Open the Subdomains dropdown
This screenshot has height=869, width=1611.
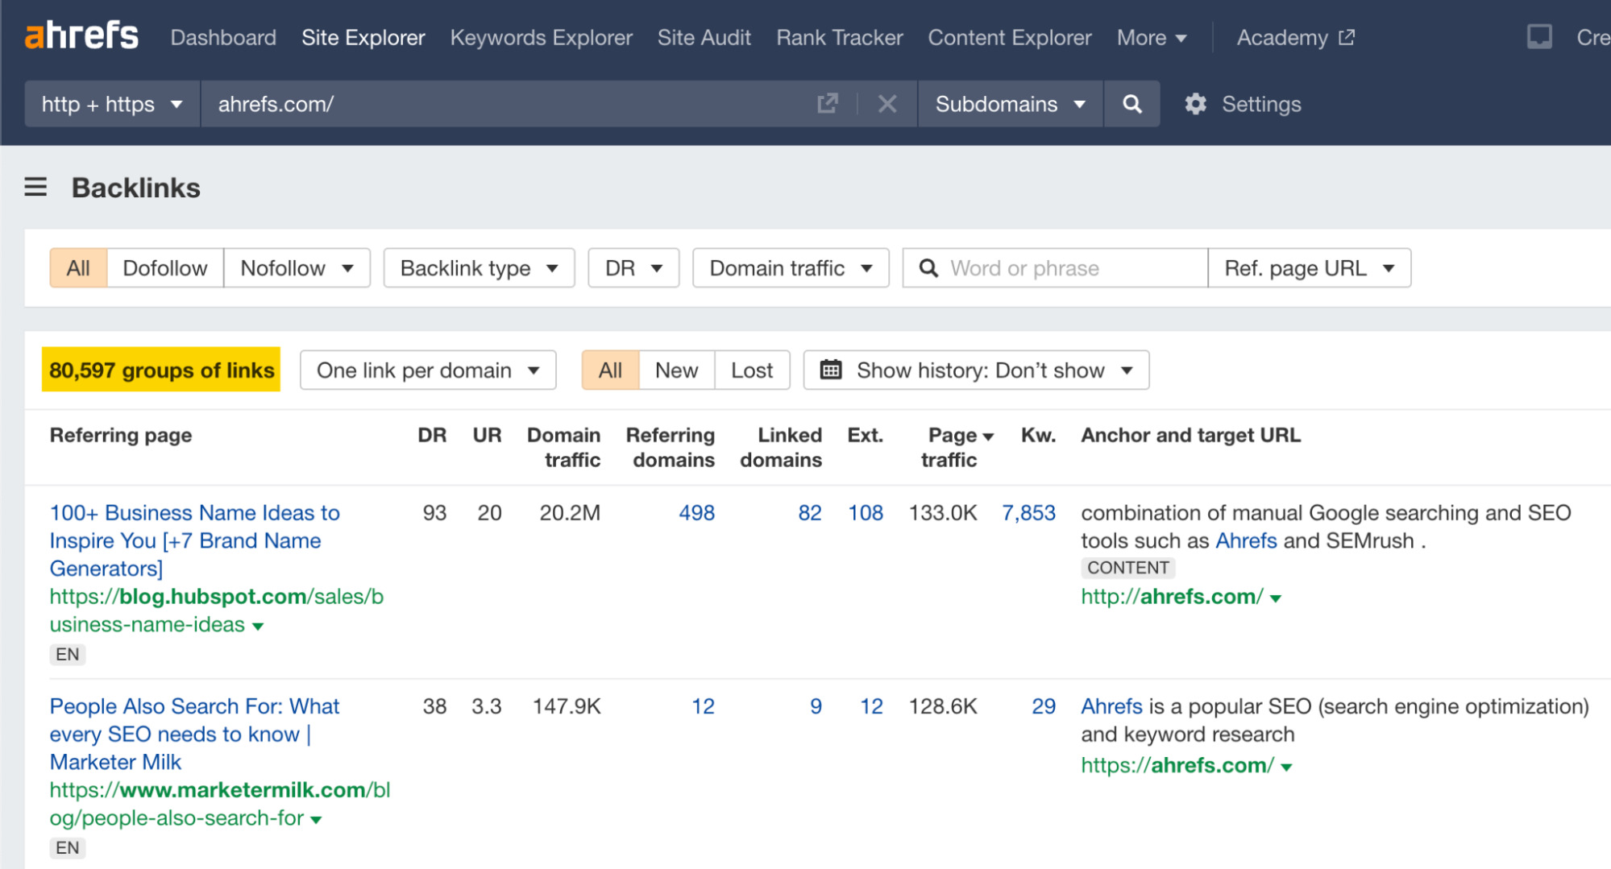point(1008,104)
